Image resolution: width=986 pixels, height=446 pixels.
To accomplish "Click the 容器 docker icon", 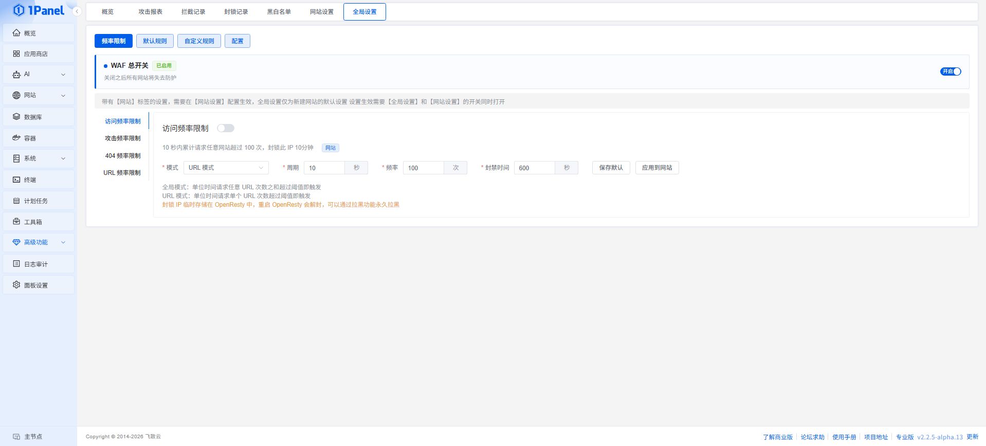I will (16, 138).
